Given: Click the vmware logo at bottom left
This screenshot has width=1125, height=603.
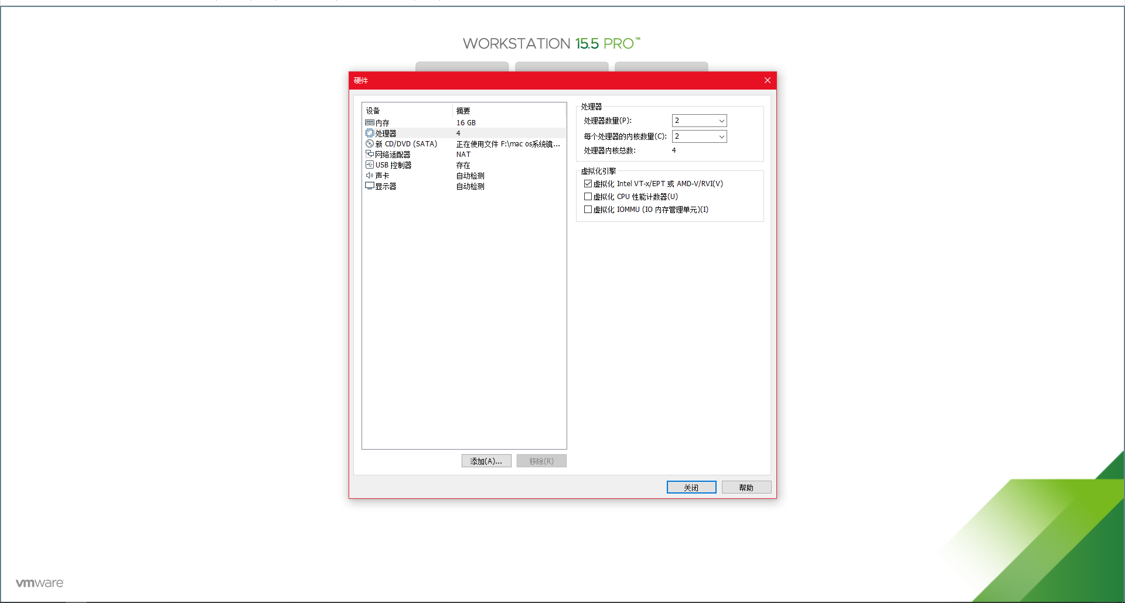Looking at the screenshot, I should pyautogui.click(x=40, y=583).
